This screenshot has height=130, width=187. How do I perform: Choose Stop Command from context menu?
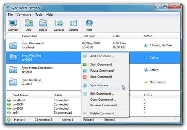point(105,77)
